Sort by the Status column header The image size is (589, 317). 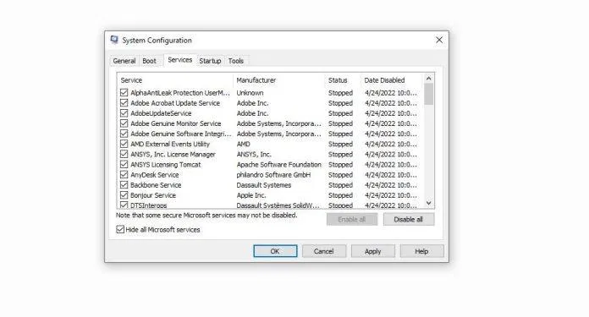[x=343, y=80]
